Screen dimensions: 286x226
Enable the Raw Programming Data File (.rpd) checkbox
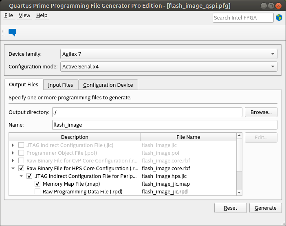[37, 192]
